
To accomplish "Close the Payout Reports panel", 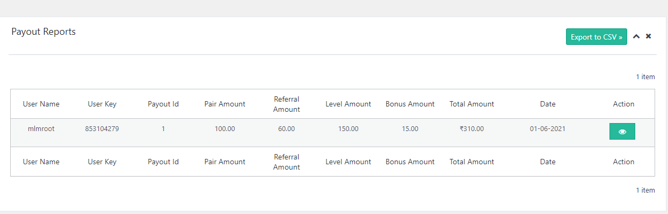I will click(x=648, y=36).
